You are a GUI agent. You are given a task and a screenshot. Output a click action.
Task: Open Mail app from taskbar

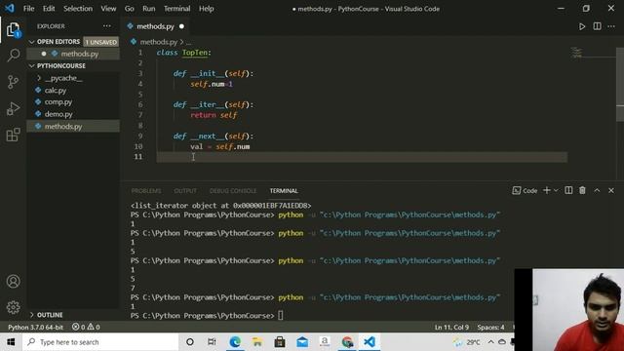(x=302, y=342)
